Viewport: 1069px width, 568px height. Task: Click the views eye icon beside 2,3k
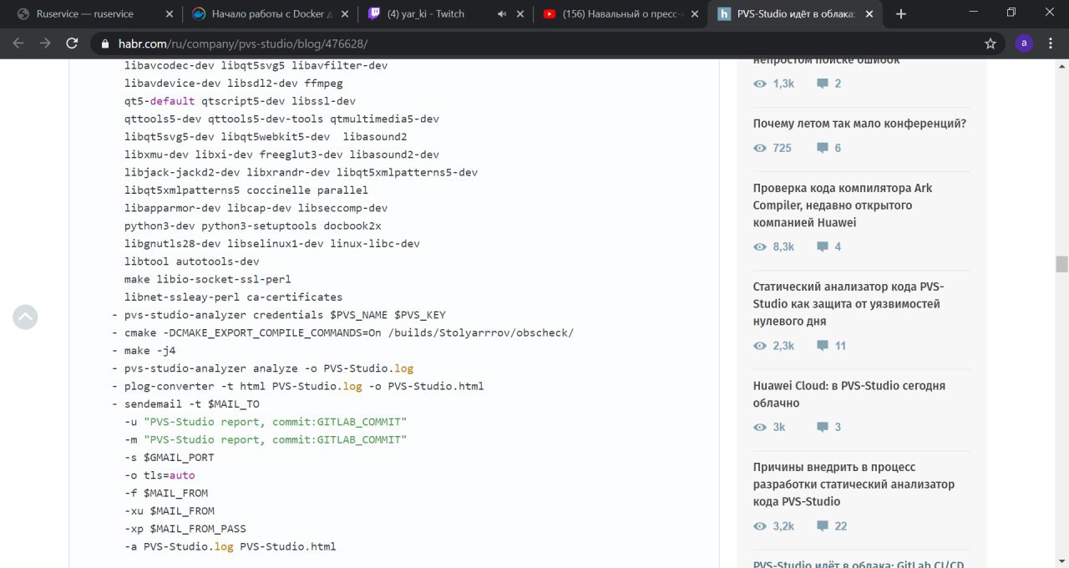[x=760, y=346]
